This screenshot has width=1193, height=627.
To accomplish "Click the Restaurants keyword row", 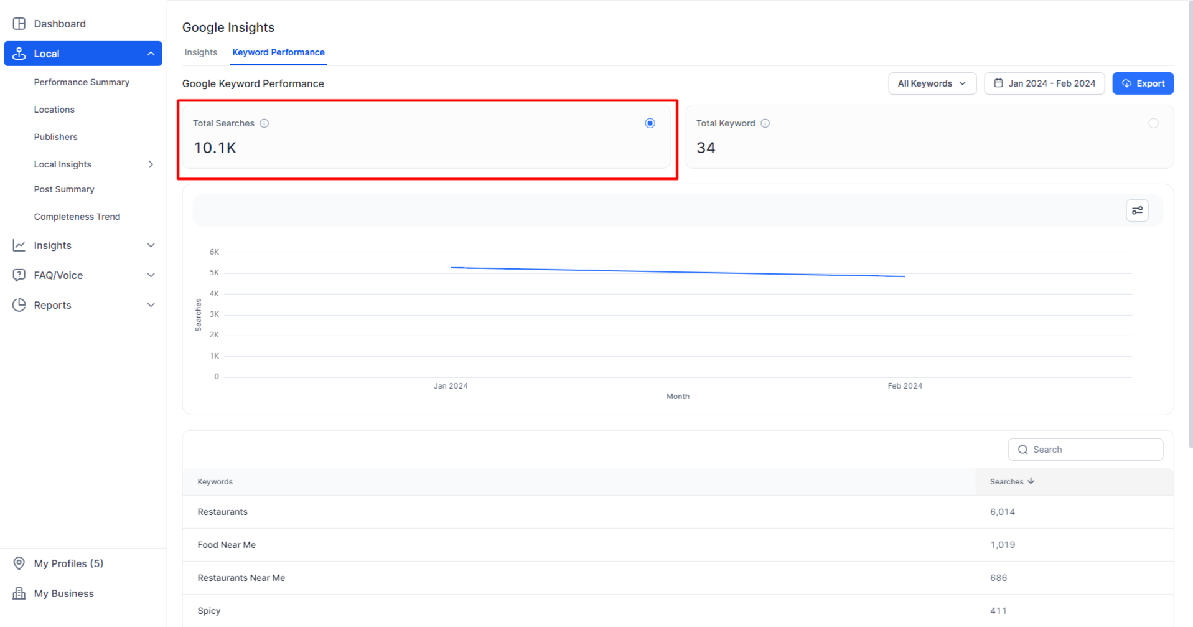I will (x=677, y=512).
